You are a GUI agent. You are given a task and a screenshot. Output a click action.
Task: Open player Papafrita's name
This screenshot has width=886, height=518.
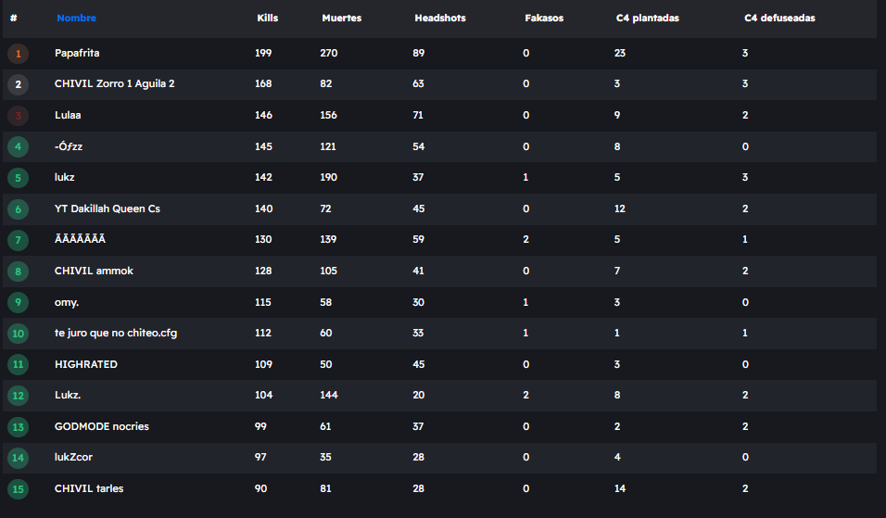[x=77, y=54]
